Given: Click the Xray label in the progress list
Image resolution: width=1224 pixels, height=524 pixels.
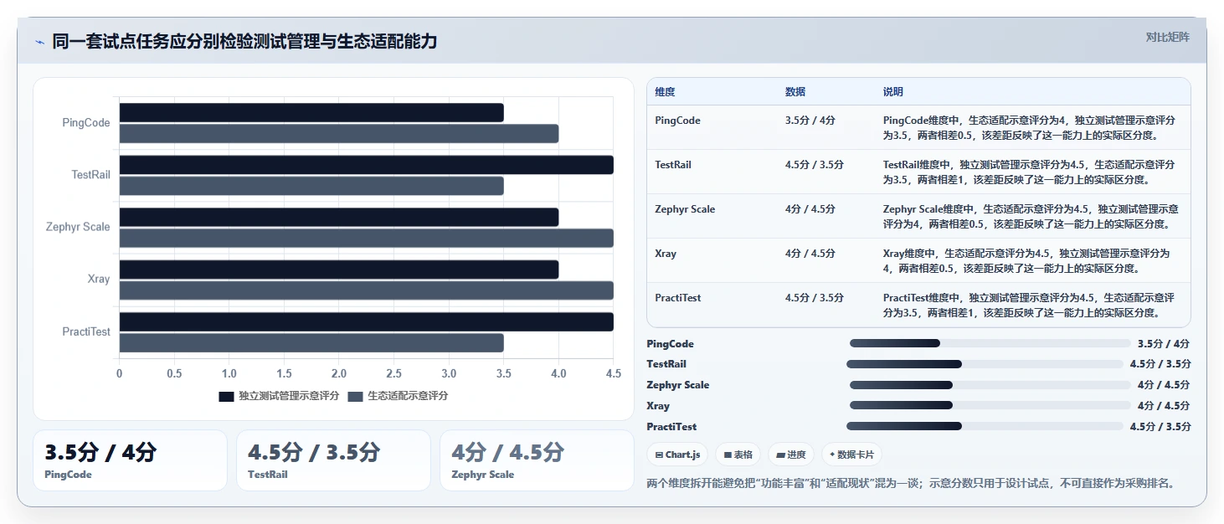Looking at the screenshot, I should tap(658, 406).
